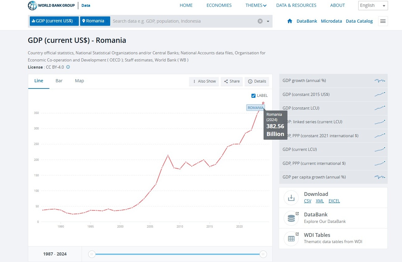Click the license info icon next to CC BY-4.0
402x262 pixels.
[x=68, y=67]
